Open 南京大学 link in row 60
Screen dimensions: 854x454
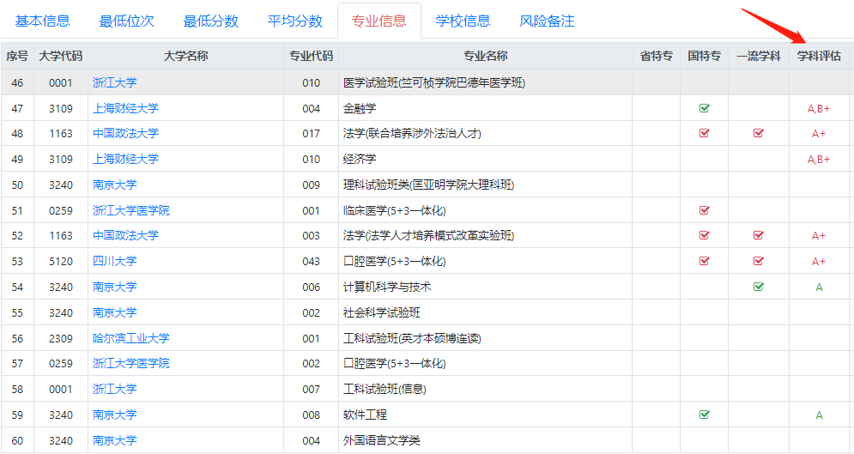pyautogui.click(x=114, y=440)
